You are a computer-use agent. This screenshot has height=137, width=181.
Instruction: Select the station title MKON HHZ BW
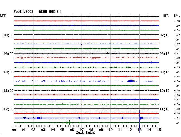click(50, 12)
